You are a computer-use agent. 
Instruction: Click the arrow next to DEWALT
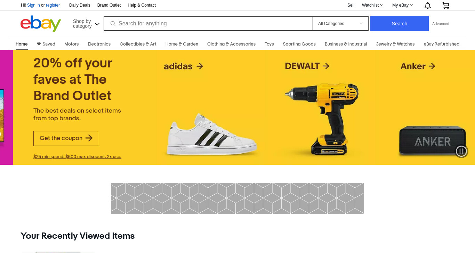tap(326, 66)
